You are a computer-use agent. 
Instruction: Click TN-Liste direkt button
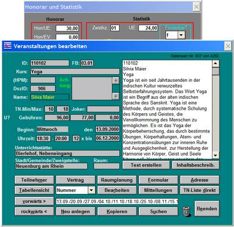pyautogui.click(x=200, y=190)
